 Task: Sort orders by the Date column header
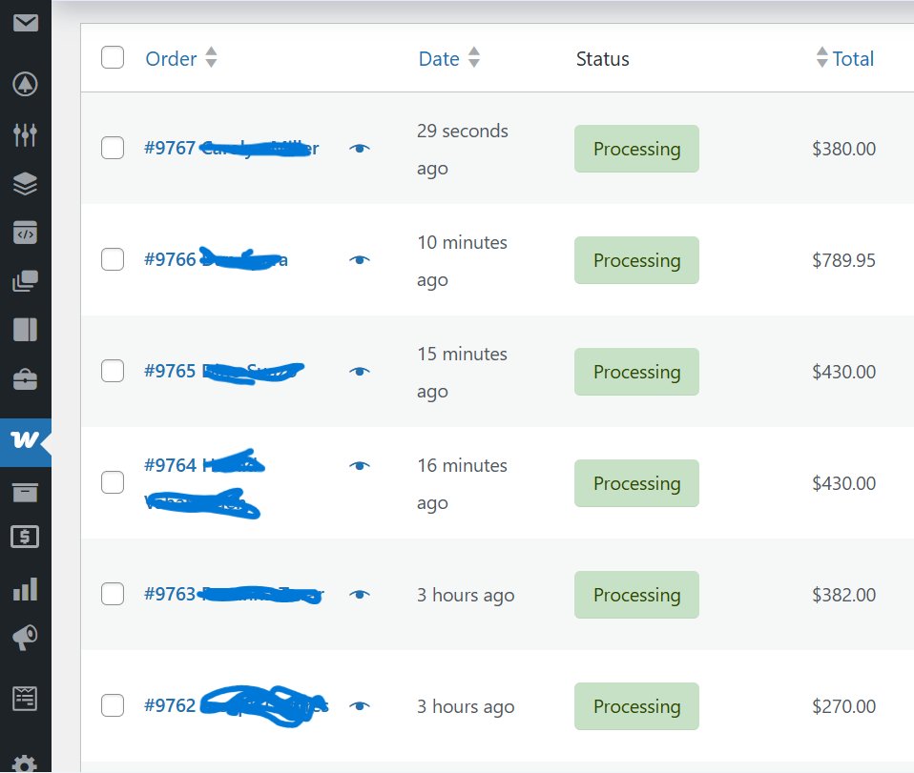[439, 59]
